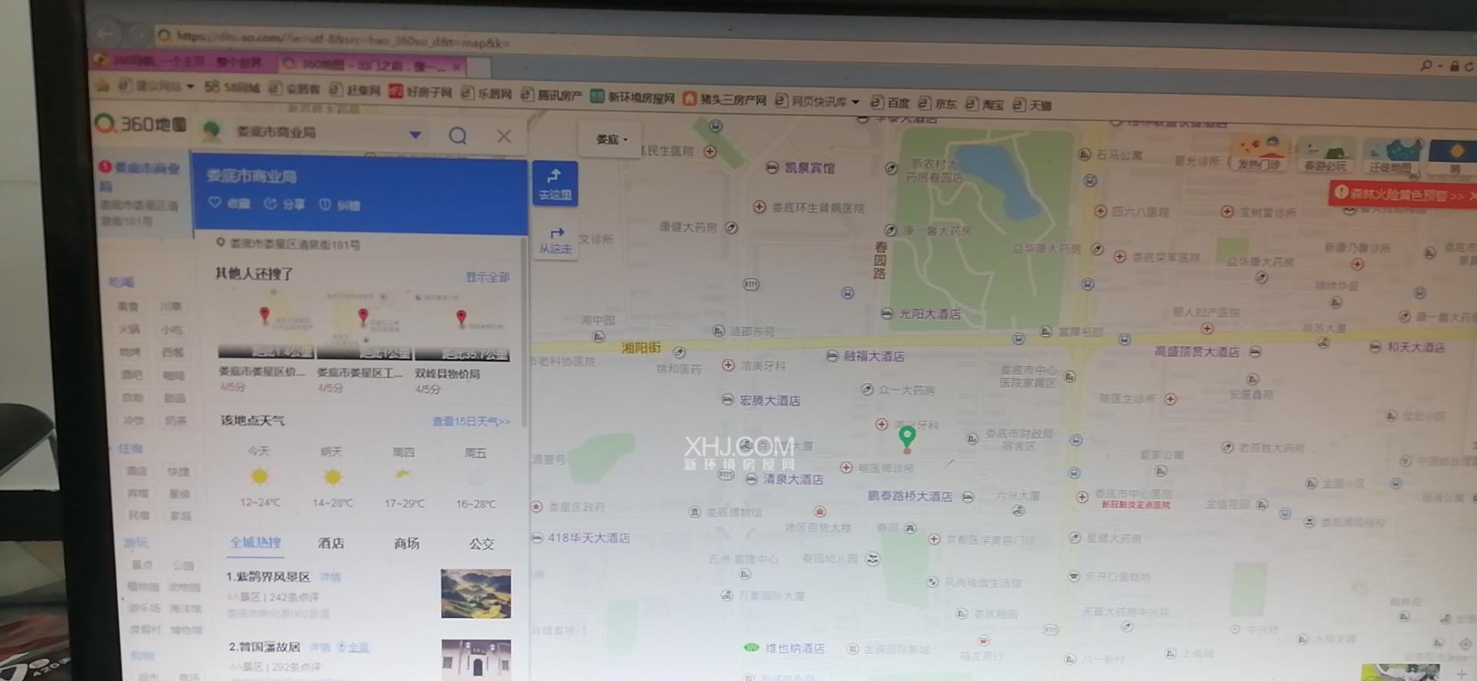1477x681 pixels.
Task: Click the 宏腾大酒店 hotel marker icon
Action: tap(727, 400)
